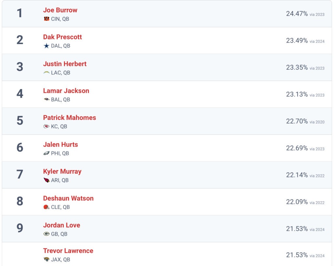This screenshot has width=334, height=266.
Task: Open Lamar Jackson's profile link
Action: pos(66,91)
